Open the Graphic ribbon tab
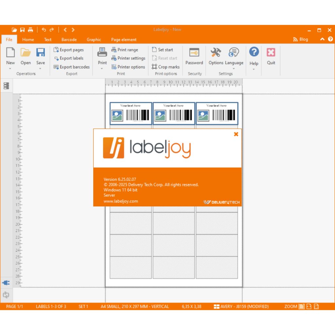Viewport: 335px width, 335px height. (x=94, y=40)
